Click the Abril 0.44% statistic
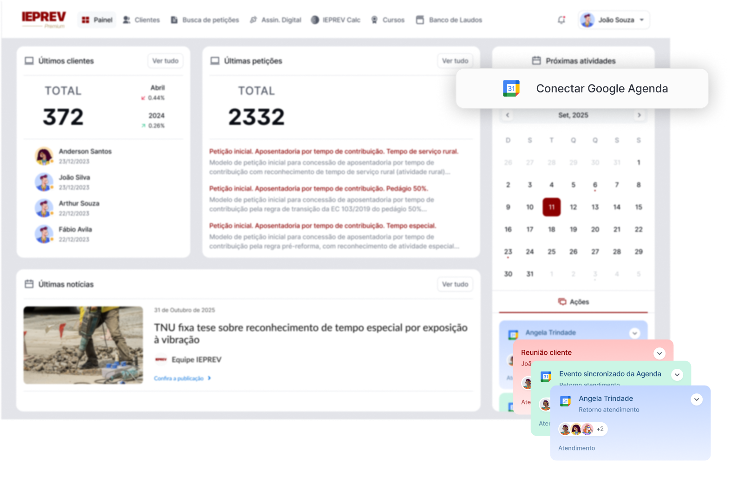 point(154,92)
